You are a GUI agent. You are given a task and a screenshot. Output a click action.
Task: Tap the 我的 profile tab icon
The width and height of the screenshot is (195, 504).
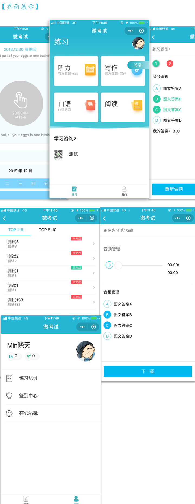(124, 190)
